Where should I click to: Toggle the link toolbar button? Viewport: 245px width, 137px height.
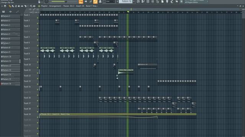point(90,2)
